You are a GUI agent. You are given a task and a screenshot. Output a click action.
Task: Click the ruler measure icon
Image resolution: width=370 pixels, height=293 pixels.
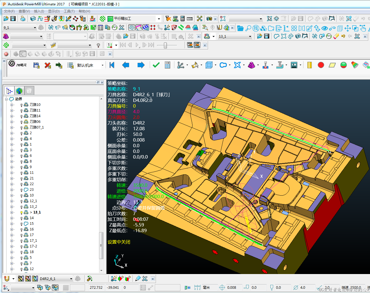190,19
